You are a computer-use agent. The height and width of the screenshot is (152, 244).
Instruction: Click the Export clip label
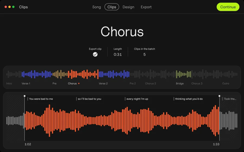(95, 49)
